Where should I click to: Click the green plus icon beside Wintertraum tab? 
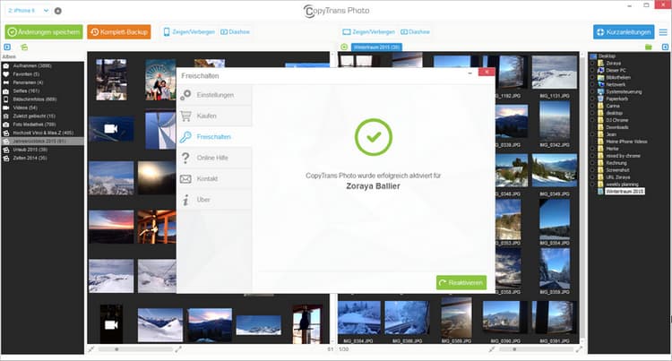tap(344, 47)
